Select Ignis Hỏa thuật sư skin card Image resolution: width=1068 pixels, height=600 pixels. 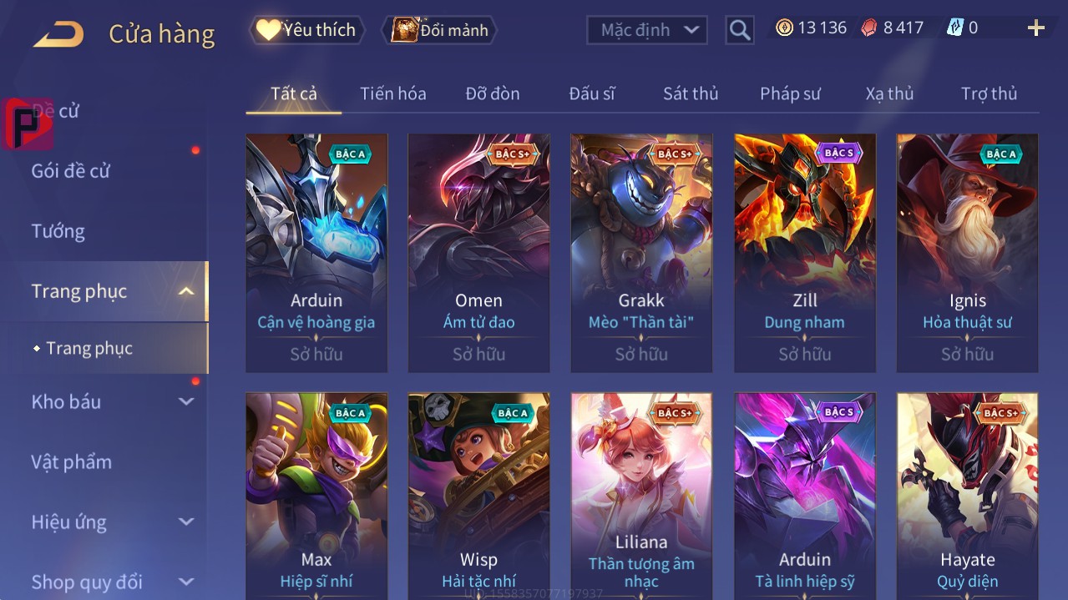click(x=967, y=253)
